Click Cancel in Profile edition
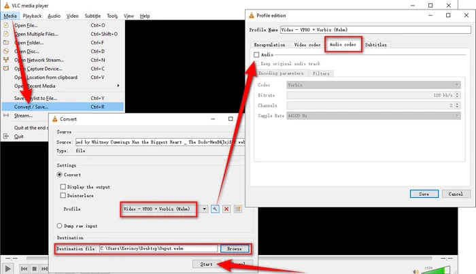 click(456, 194)
